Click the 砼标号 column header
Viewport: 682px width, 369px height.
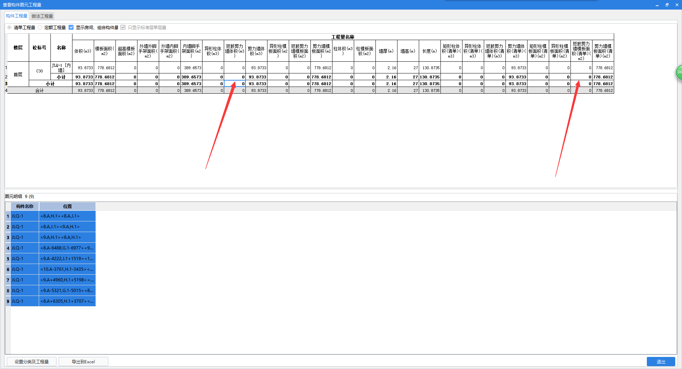[x=39, y=48]
